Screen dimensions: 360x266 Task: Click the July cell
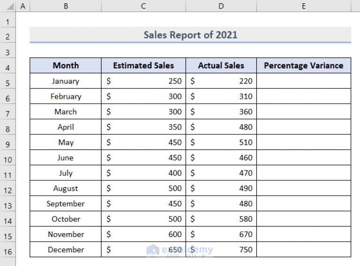tap(66, 173)
